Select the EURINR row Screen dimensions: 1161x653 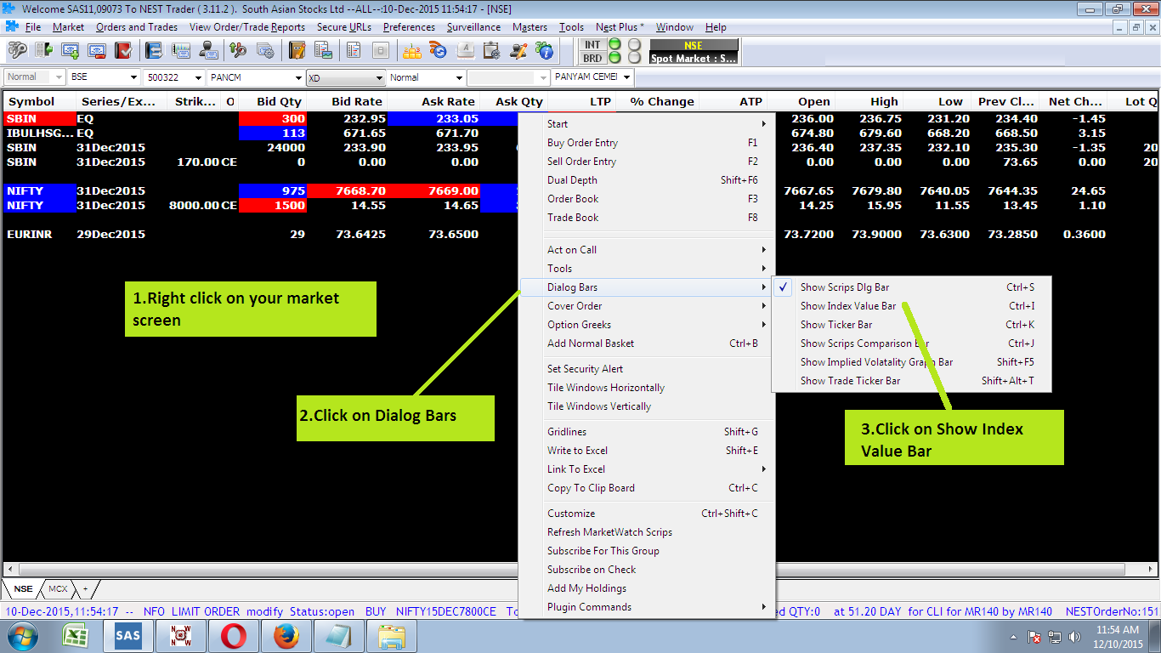(580, 234)
